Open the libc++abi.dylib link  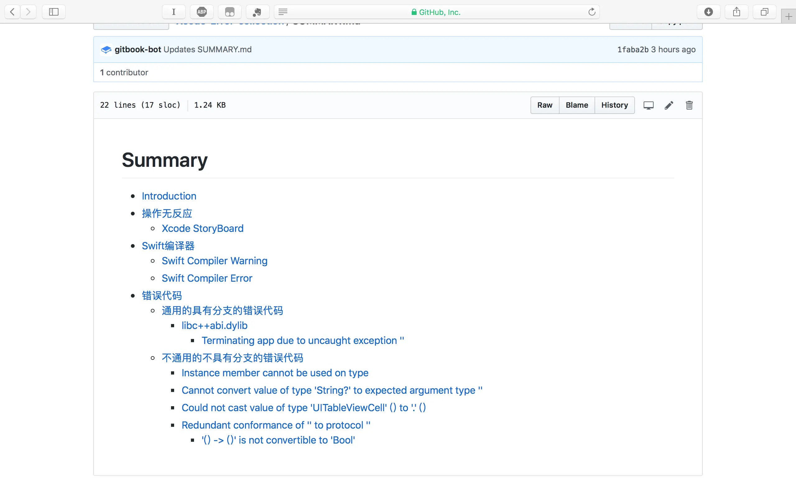tap(215, 326)
